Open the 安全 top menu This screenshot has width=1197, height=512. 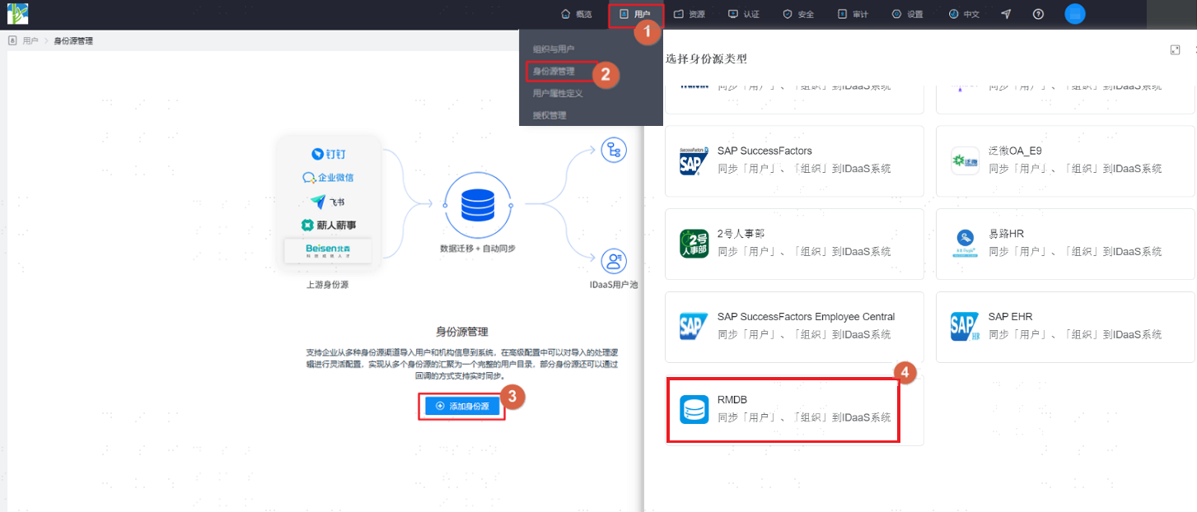798,14
